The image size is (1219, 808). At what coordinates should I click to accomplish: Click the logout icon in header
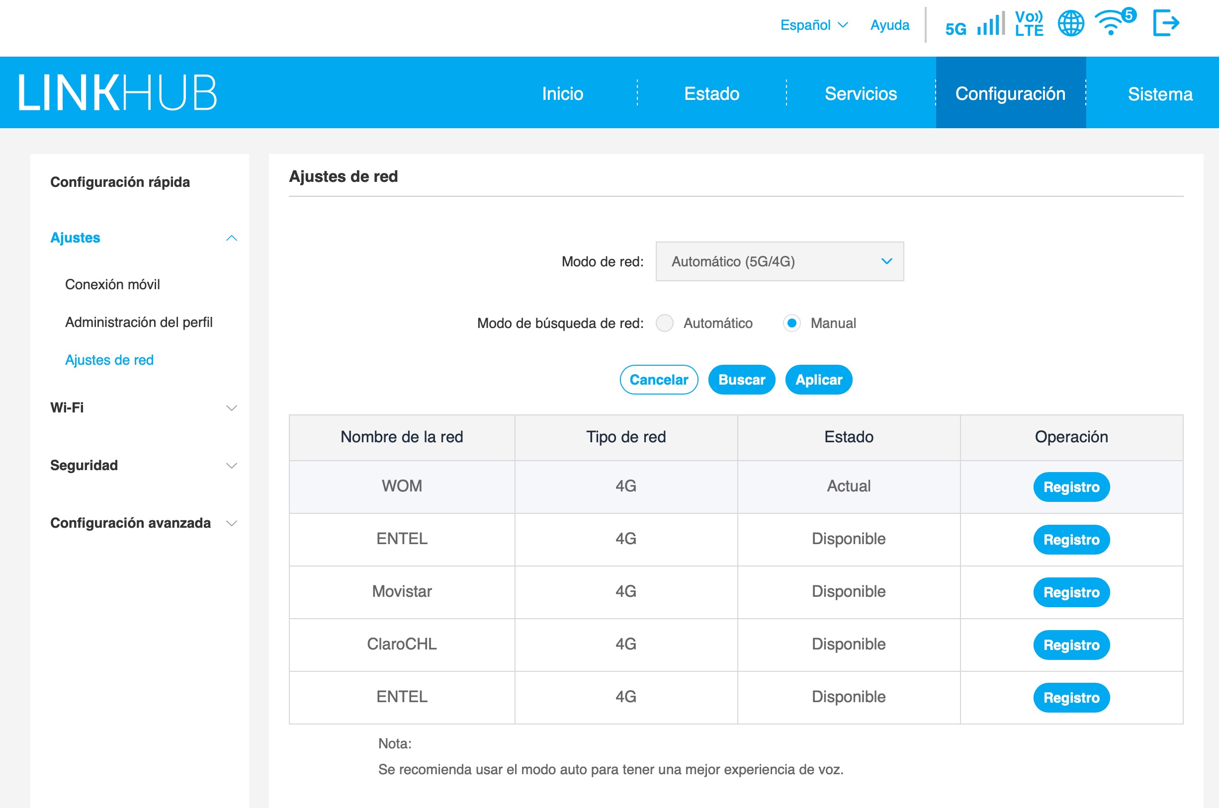tap(1165, 23)
